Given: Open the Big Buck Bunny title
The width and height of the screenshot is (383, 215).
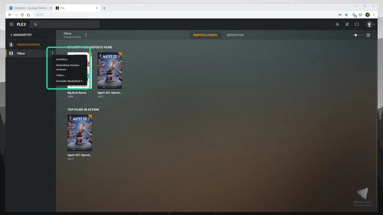Looking at the screenshot, I should pos(77,93).
